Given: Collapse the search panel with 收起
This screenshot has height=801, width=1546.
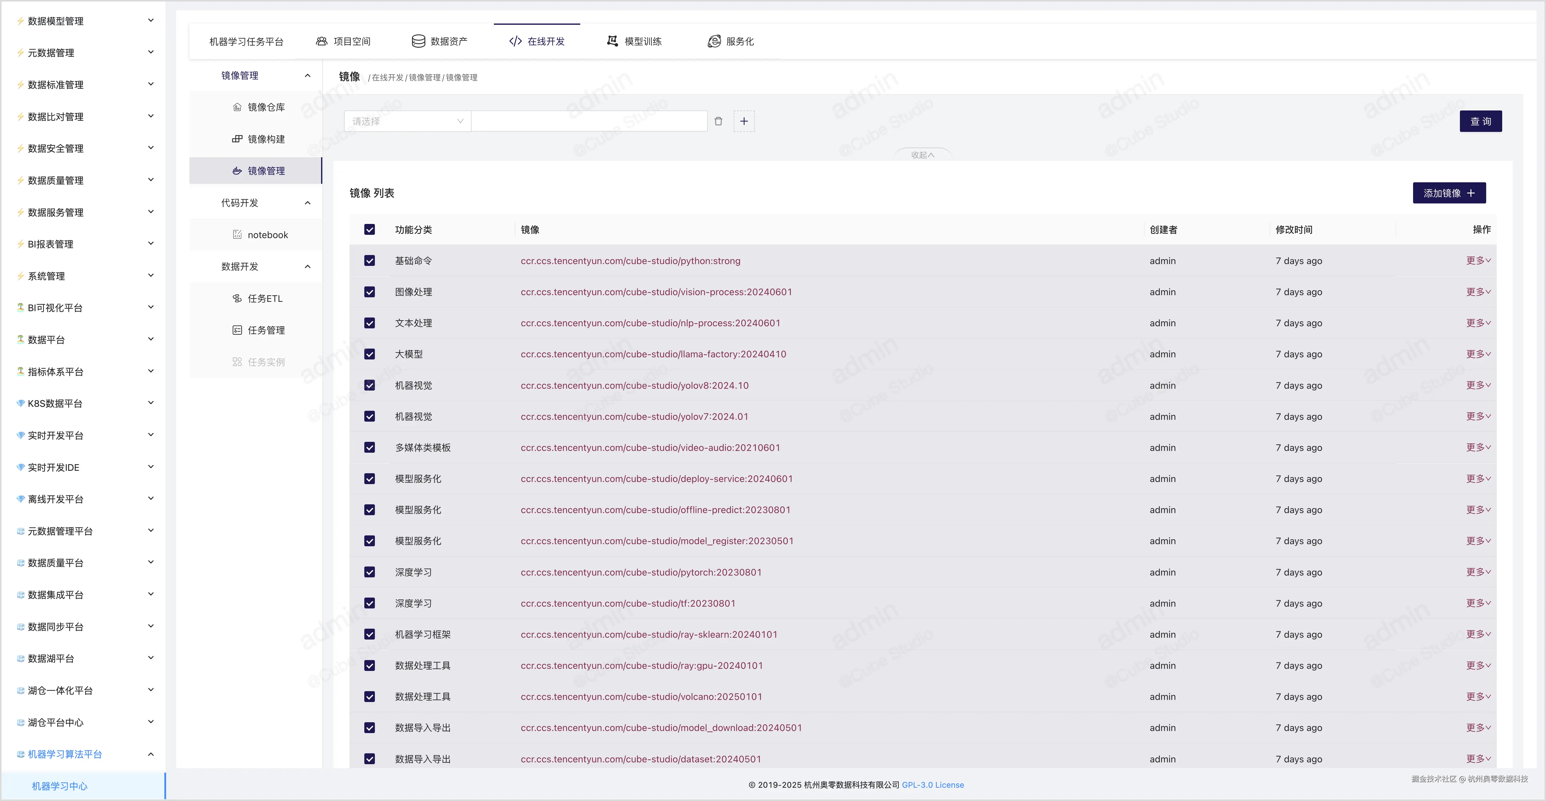Looking at the screenshot, I should click(922, 155).
